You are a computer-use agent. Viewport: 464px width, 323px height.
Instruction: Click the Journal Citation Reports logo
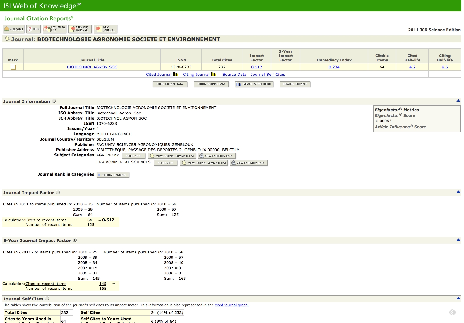[39, 18]
